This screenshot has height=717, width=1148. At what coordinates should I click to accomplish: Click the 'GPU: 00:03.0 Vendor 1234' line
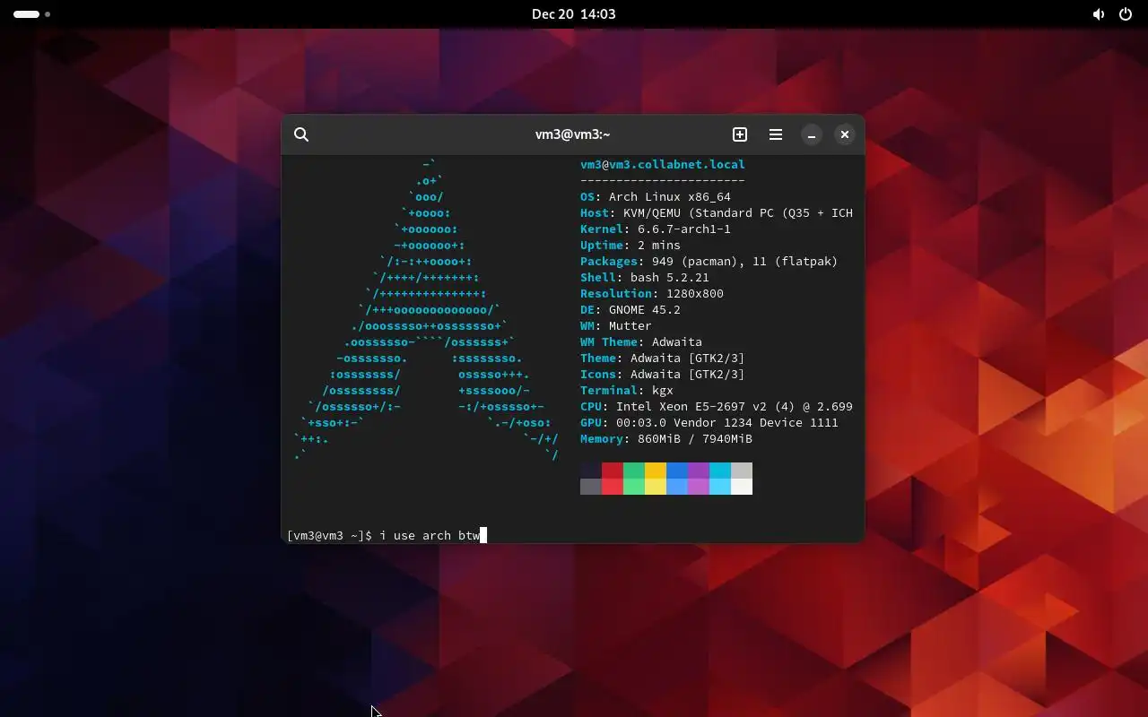pyautogui.click(x=709, y=423)
